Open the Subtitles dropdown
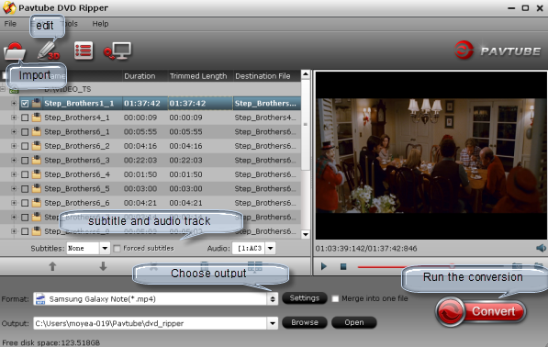Image resolution: width=548 pixels, height=347 pixels. (105, 249)
